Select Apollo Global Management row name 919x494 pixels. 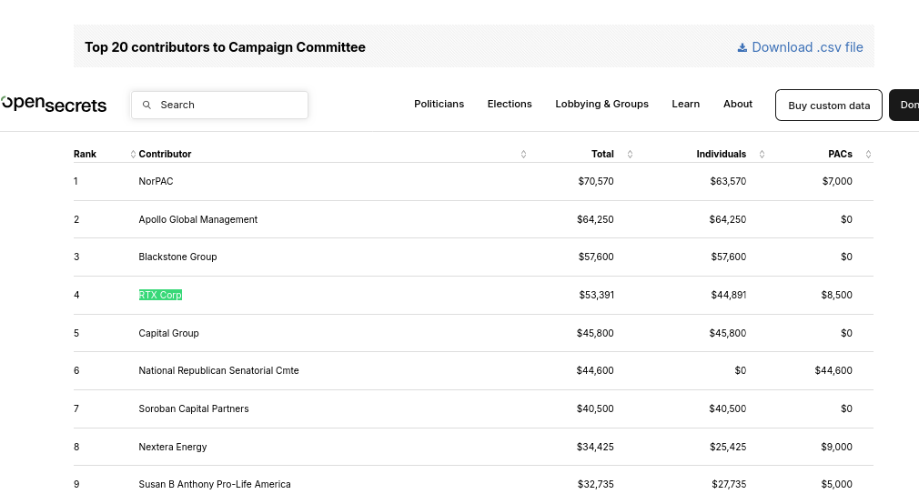(198, 219)
